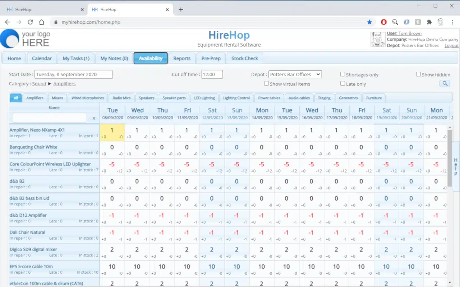Show Wired Microphones category
Screen dimensions: 460x287
pyautogui.click(x=88, y=98)
